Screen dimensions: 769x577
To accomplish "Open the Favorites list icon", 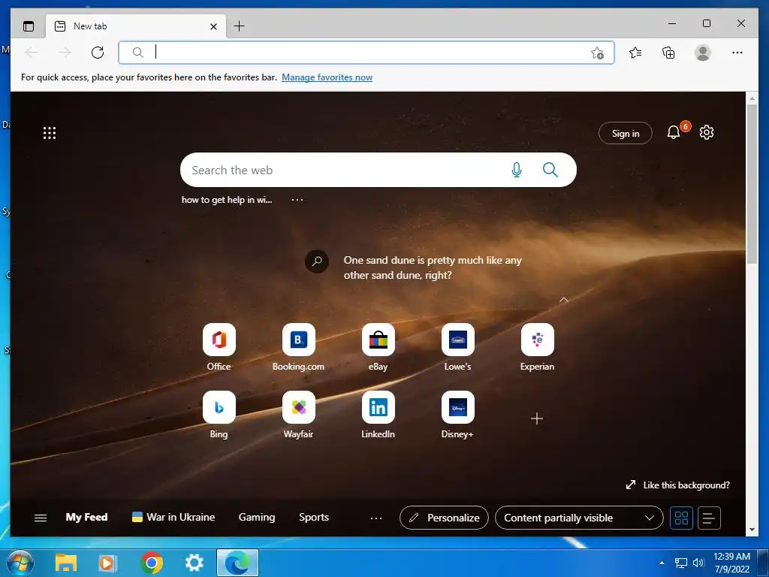I will click(x=635, y=53).
